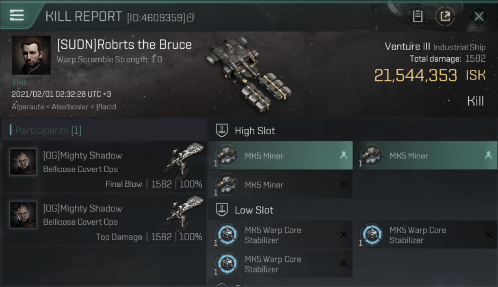Click the High Slot section icon
The height and width of the screenshot is (287, 498).
(222, 130)
